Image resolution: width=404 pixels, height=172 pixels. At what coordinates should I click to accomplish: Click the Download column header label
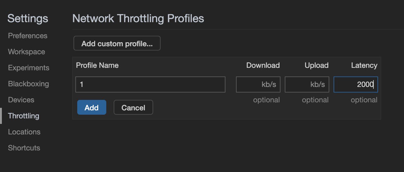263,66
